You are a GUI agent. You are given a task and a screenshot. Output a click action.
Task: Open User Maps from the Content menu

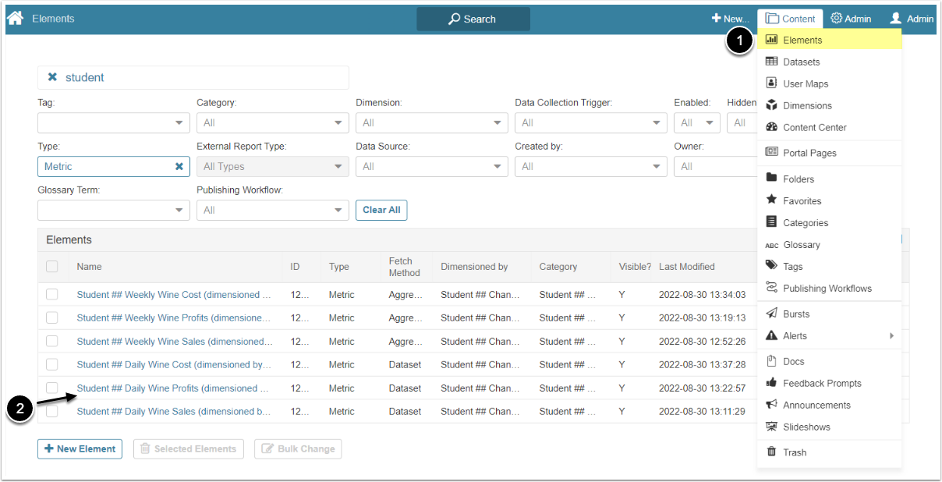click(805, 83)
